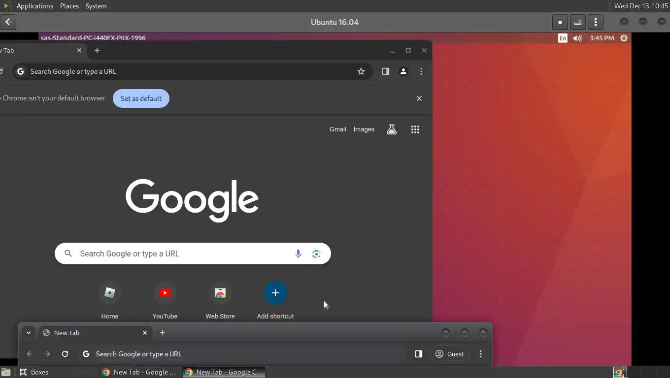Click the show desktop taskbar icon

pyautogui.click(x=6, y=372)
